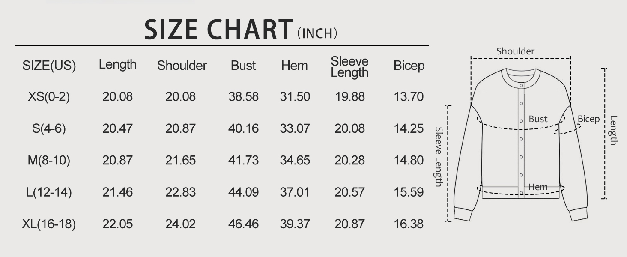Click the Sleeve Length column header
This screenshot has height=257, width=627.
pyautogui.click(x=349, y=67)
